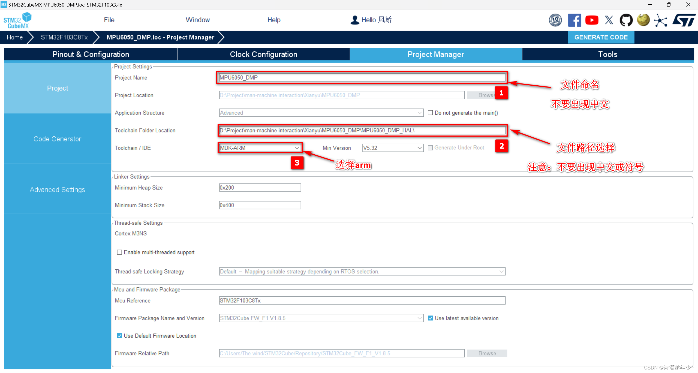
Task: Toggle 'Enable multi-threaded support' checkbox
Action: pyautogui.click(x=119, y=252)
